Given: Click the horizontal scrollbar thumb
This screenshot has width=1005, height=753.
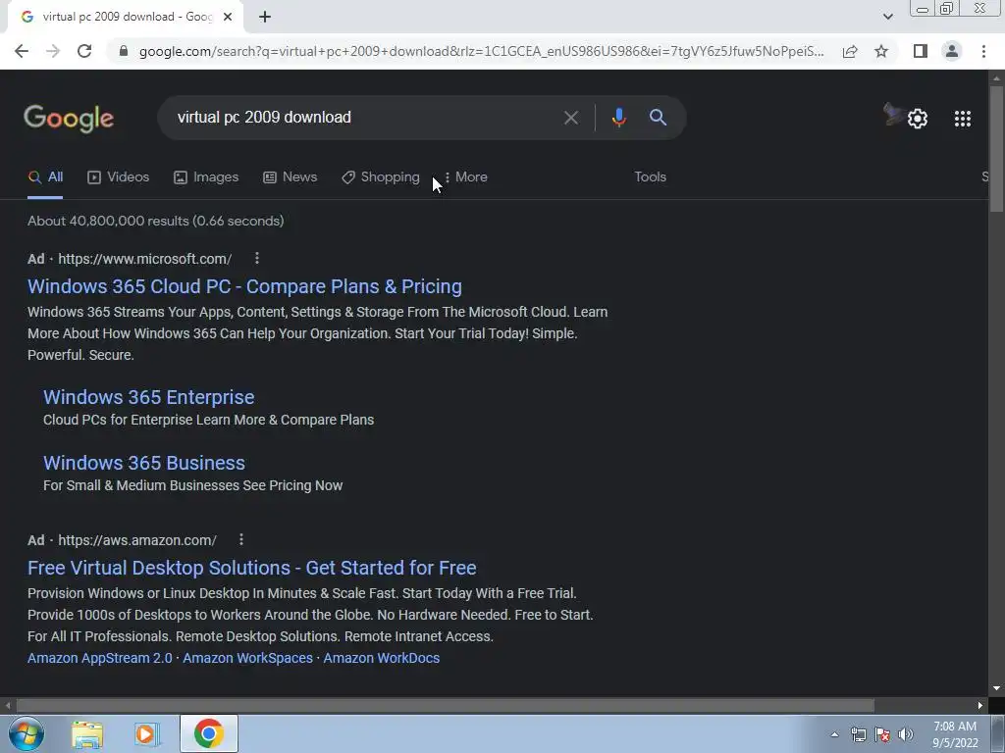Looking at the screenshot, I should (x=446, y=706).
